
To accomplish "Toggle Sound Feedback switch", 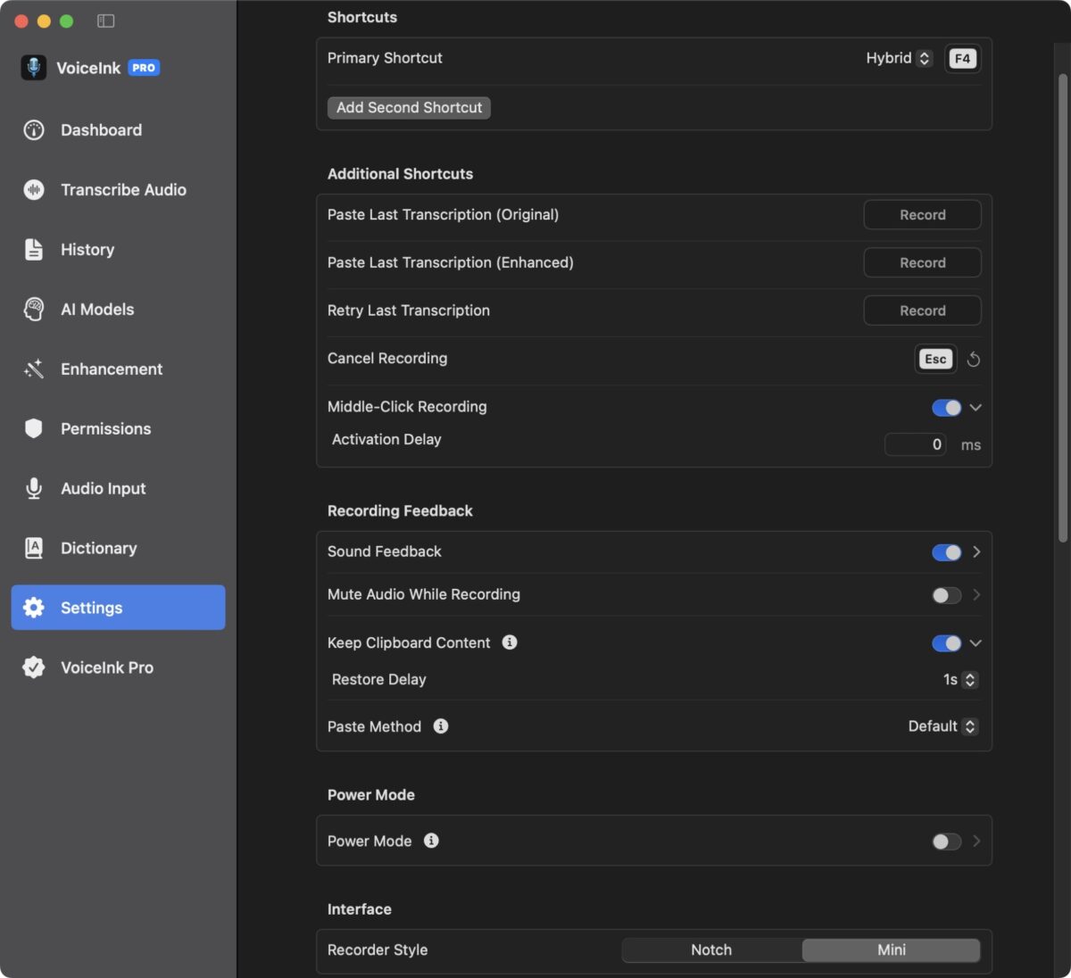I will click(946, 552).
